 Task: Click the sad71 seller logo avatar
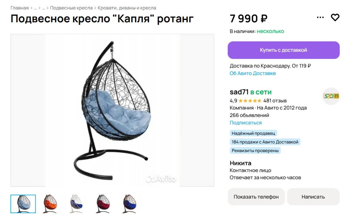[331, 96]
